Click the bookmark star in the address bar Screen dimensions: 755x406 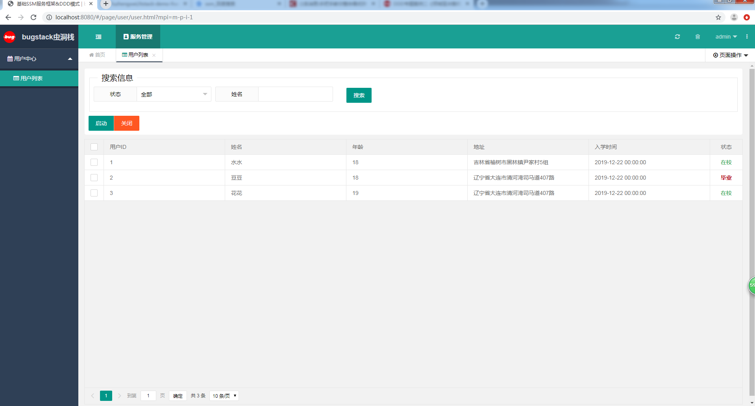718,17
